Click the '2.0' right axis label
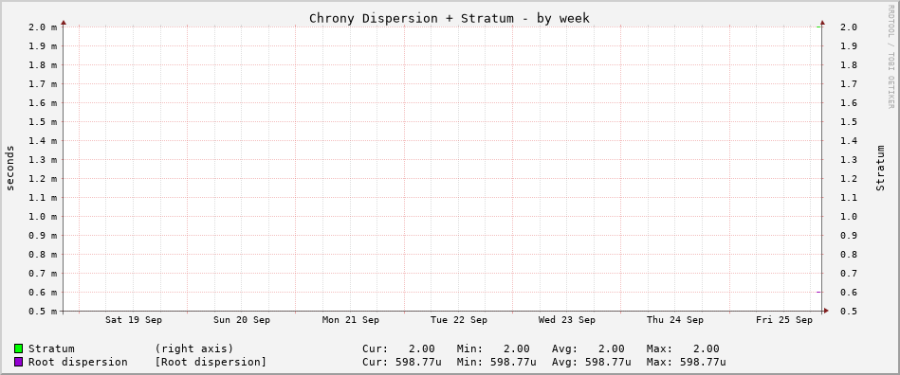Viewport: 900px width, 375px height. (849, 27)
